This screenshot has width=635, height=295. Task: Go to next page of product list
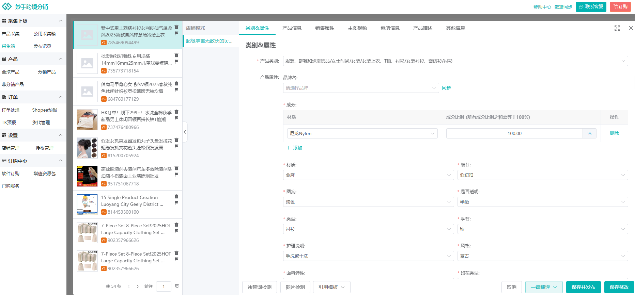tap(138, 286)
